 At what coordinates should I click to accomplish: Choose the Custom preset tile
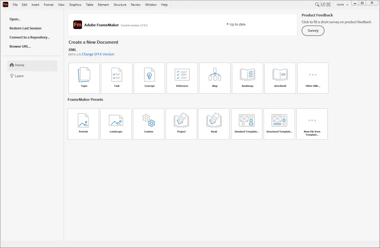click(x=148, y=124)
